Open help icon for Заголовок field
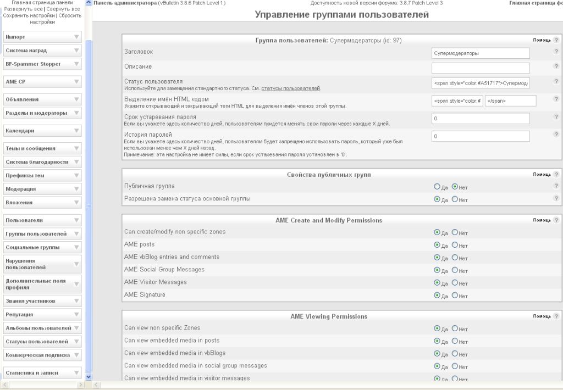 pos(556,52)
